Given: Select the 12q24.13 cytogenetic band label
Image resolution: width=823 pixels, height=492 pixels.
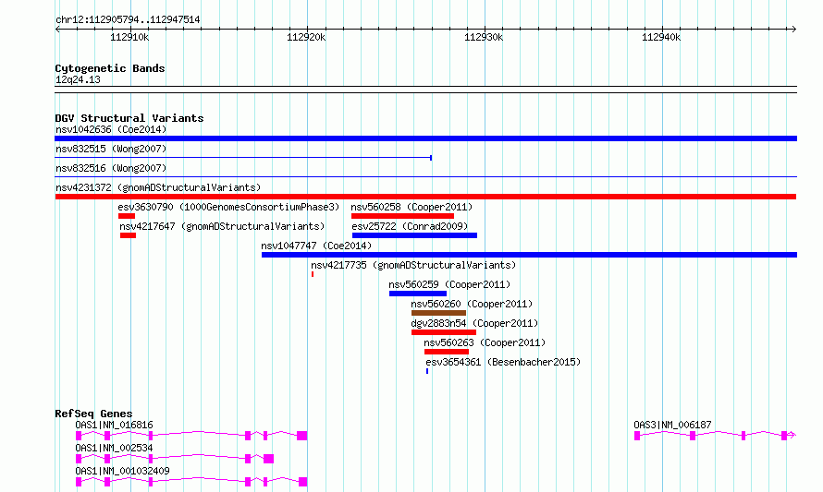Looking at the screenshot, I should click(x=78, y=79).
